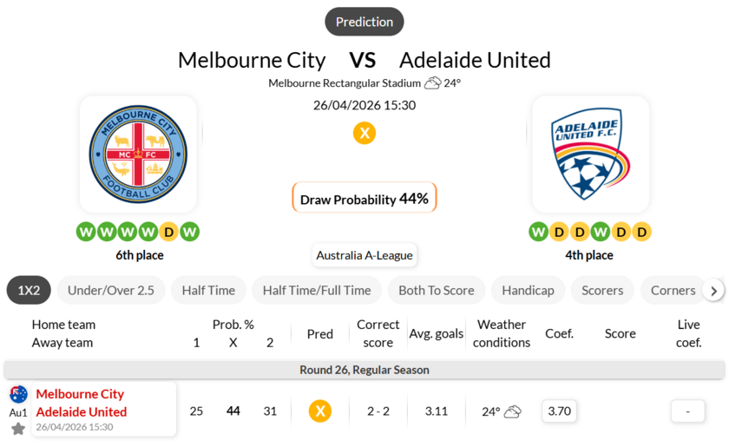The height and width of the screenshot is (447, 729).
Task: Click the cloud icon in weather conditions column
Action: [x=513, y=411]
